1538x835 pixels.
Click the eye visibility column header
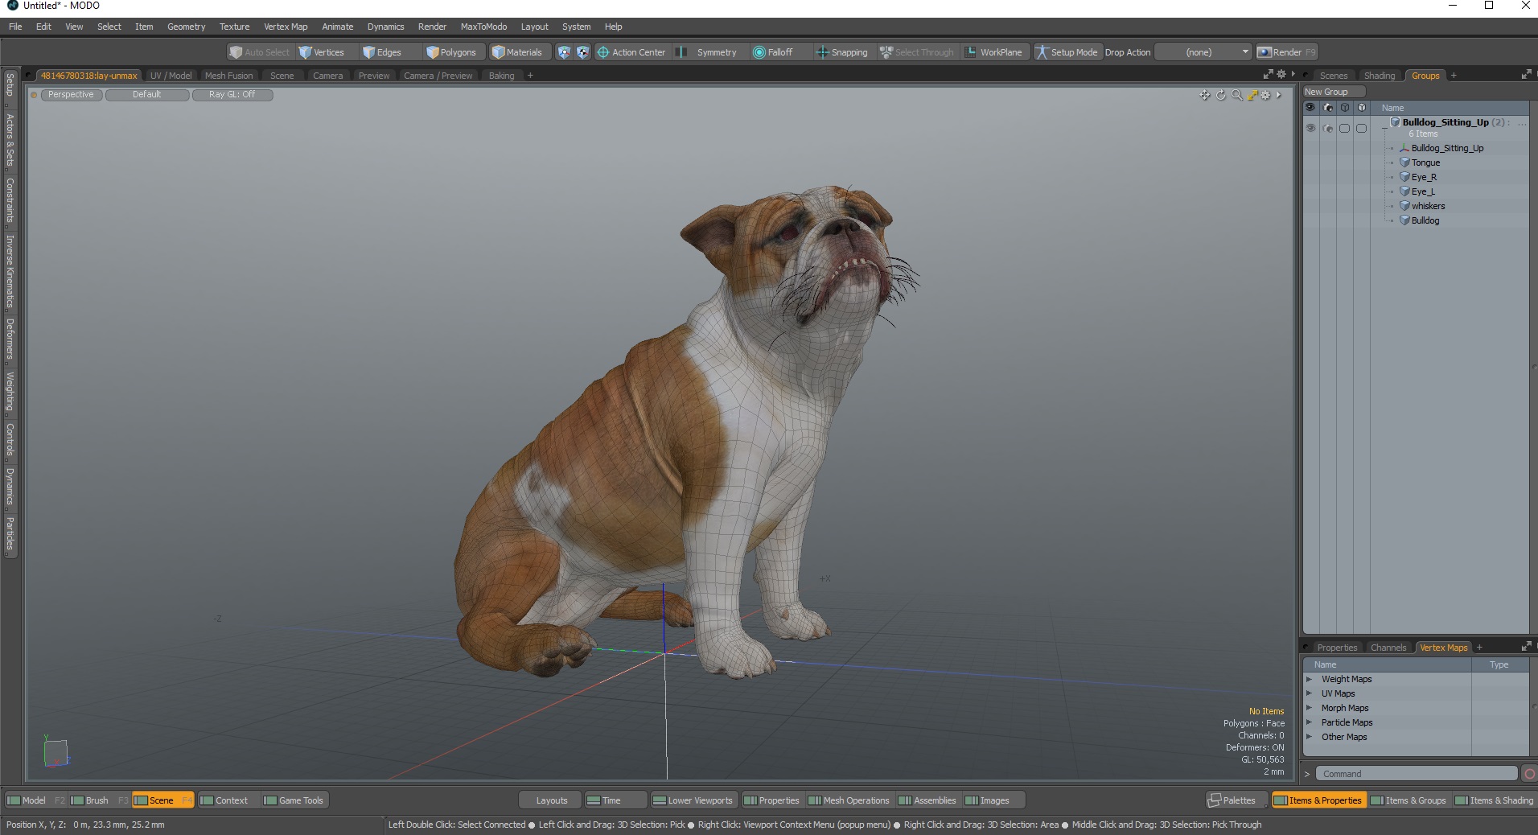[1310, 108]
